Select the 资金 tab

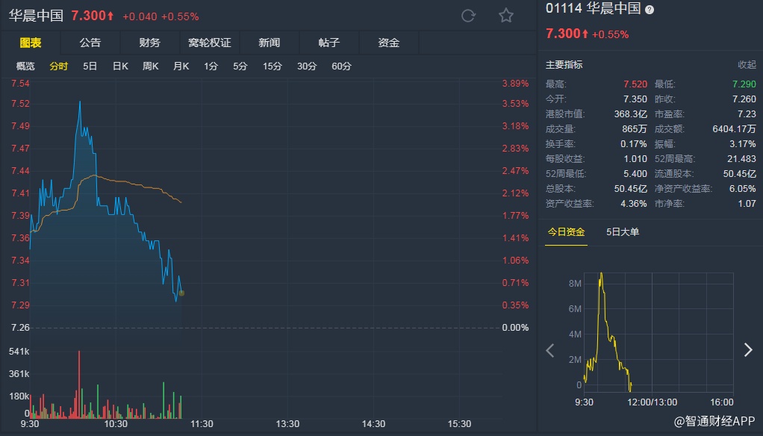click(x=389, y=43)
